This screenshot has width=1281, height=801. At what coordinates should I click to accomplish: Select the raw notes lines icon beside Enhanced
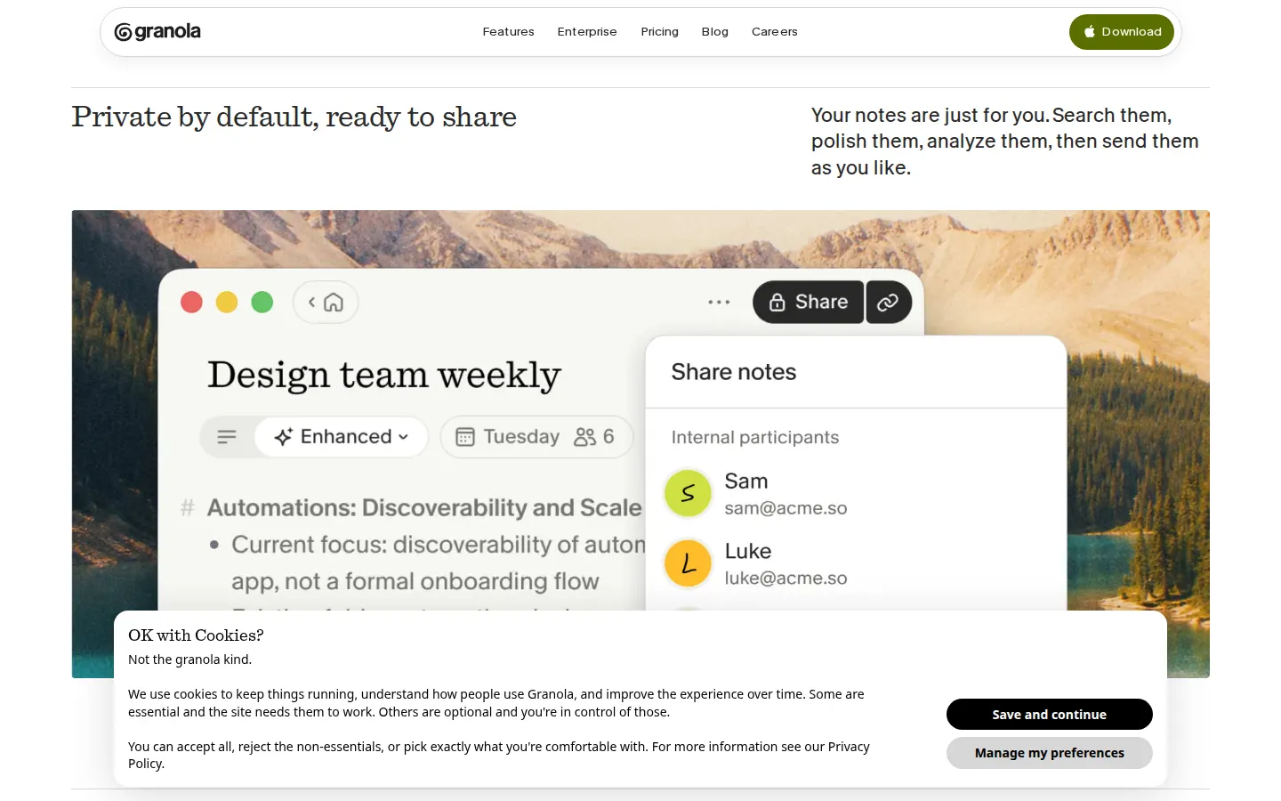click(227, 437)
